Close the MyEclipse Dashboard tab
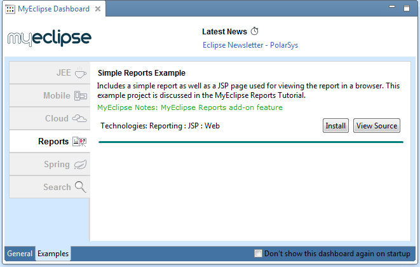Viewport: 420px width, 267px height. [x=97, y=9]
